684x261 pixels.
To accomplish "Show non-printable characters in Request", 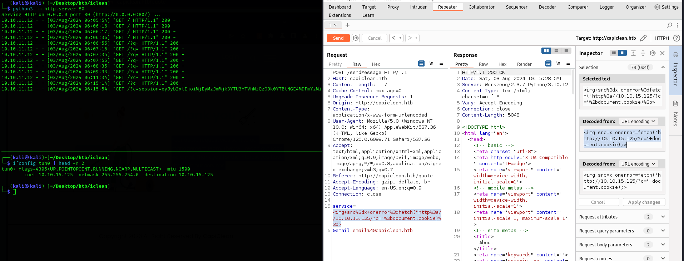I will (431, 63).
